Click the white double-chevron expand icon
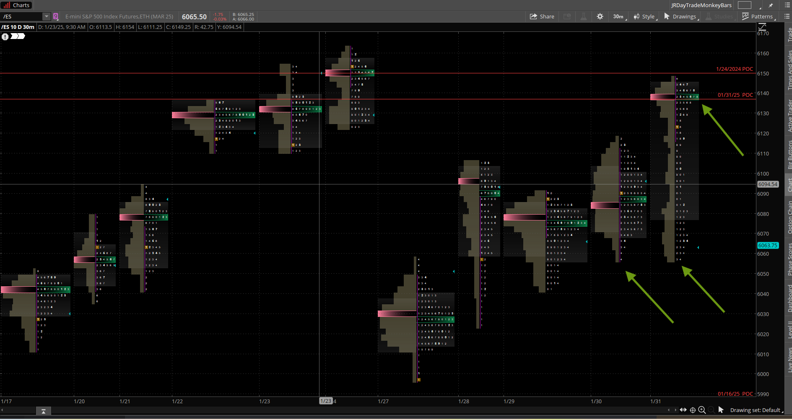Screen dimensions: 792x420 pos(18,36)
